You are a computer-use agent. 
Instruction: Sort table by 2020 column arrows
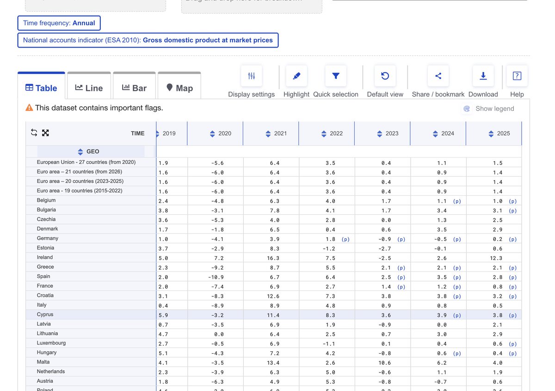[212, 134]
